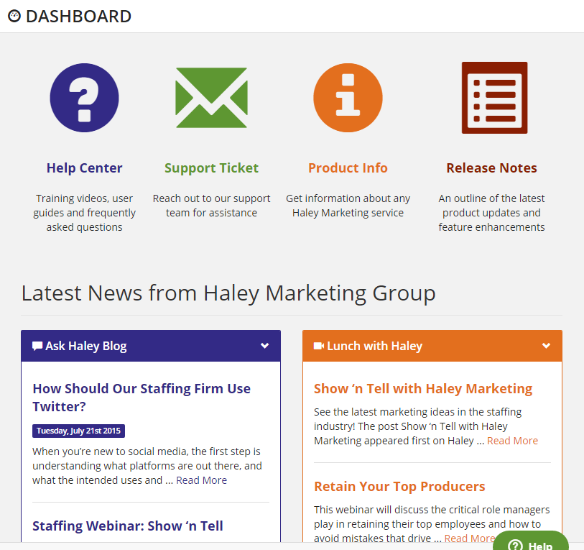Open 'Retain Your Top Producers' webinar title
The image size is (584, 550).
[x=399, y=486]
